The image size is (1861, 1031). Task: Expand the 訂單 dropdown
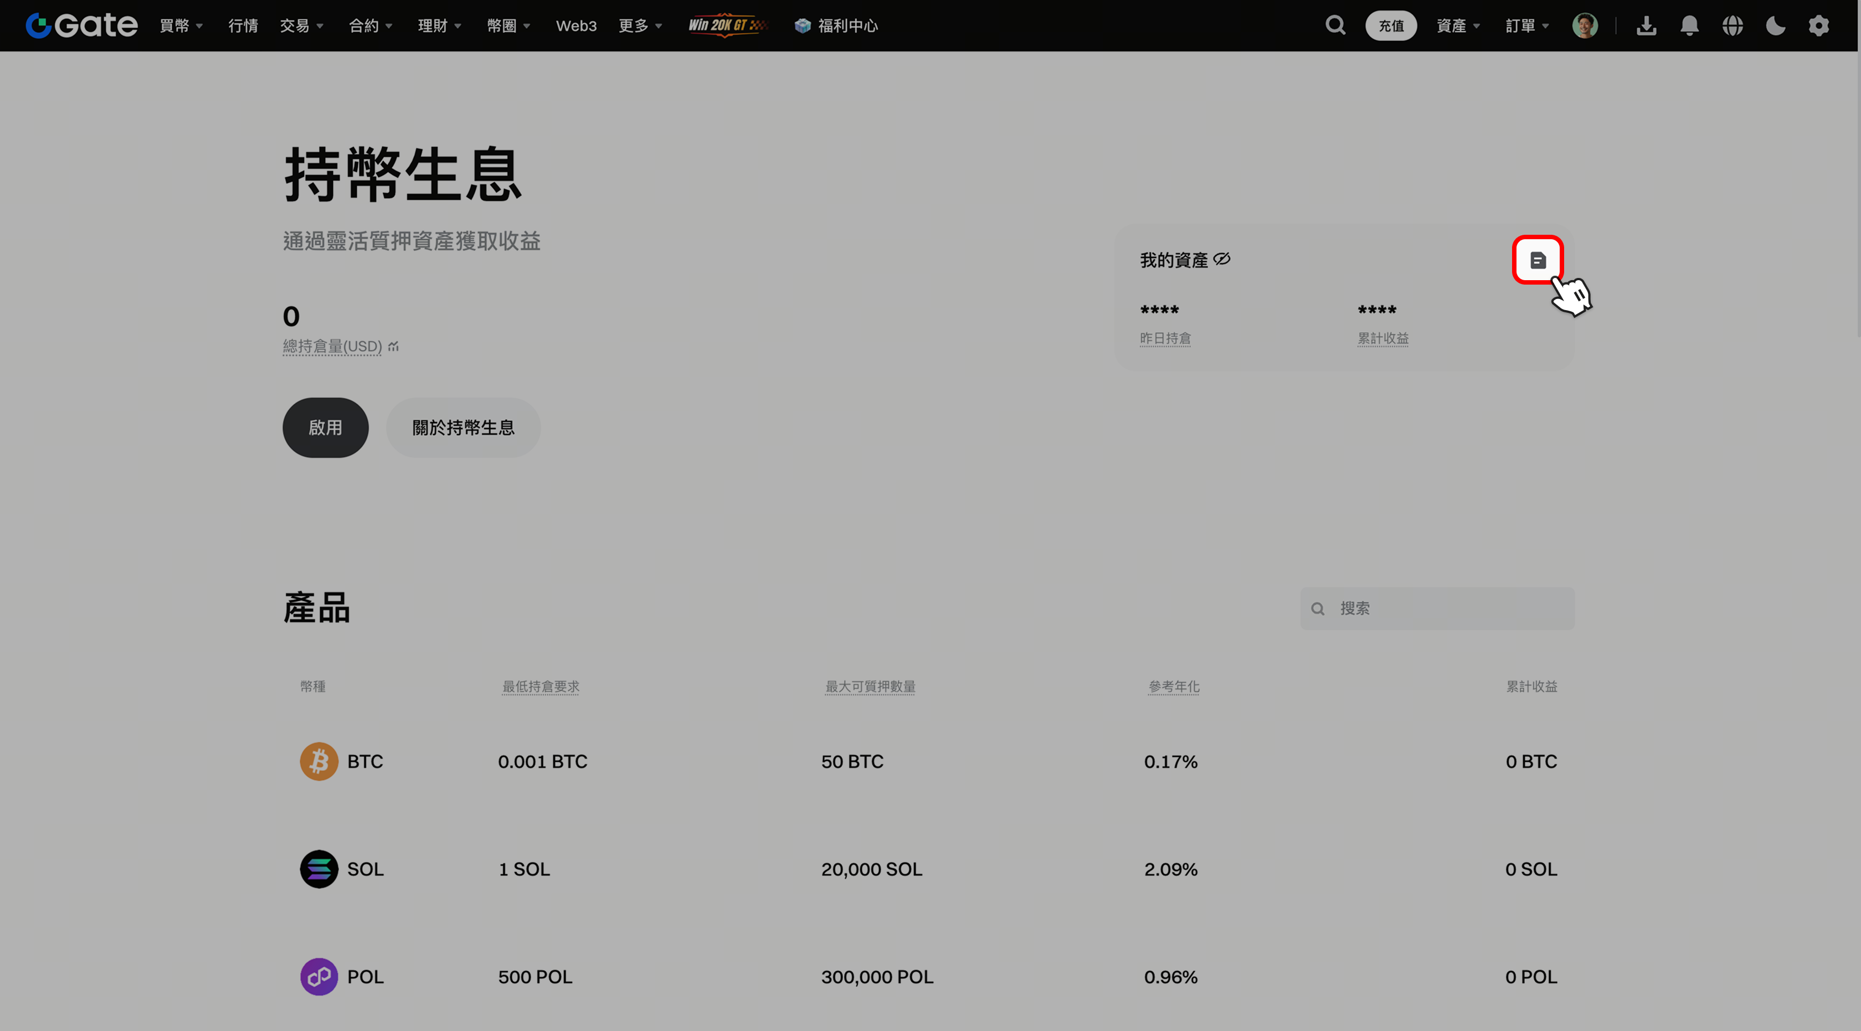(1526, 25)
